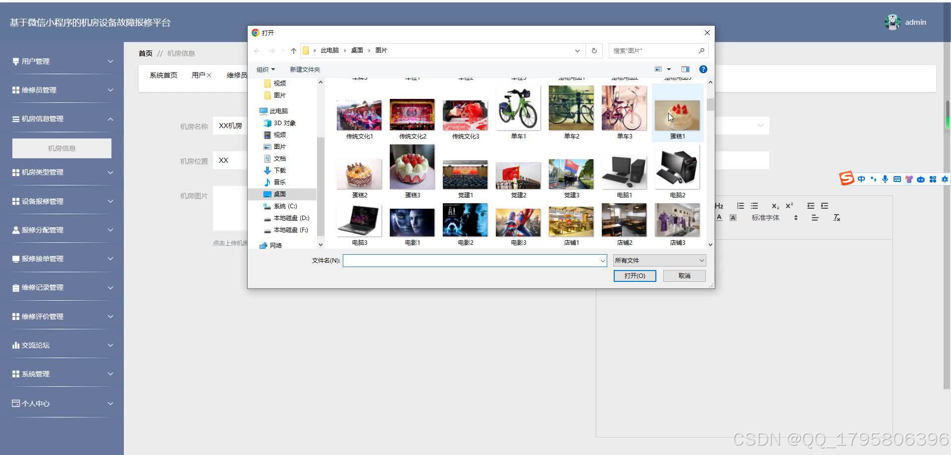Viewport: 951px width, 455px height.
Task: Click the Sogou voice input microphone icon
Action: [885, 179]
